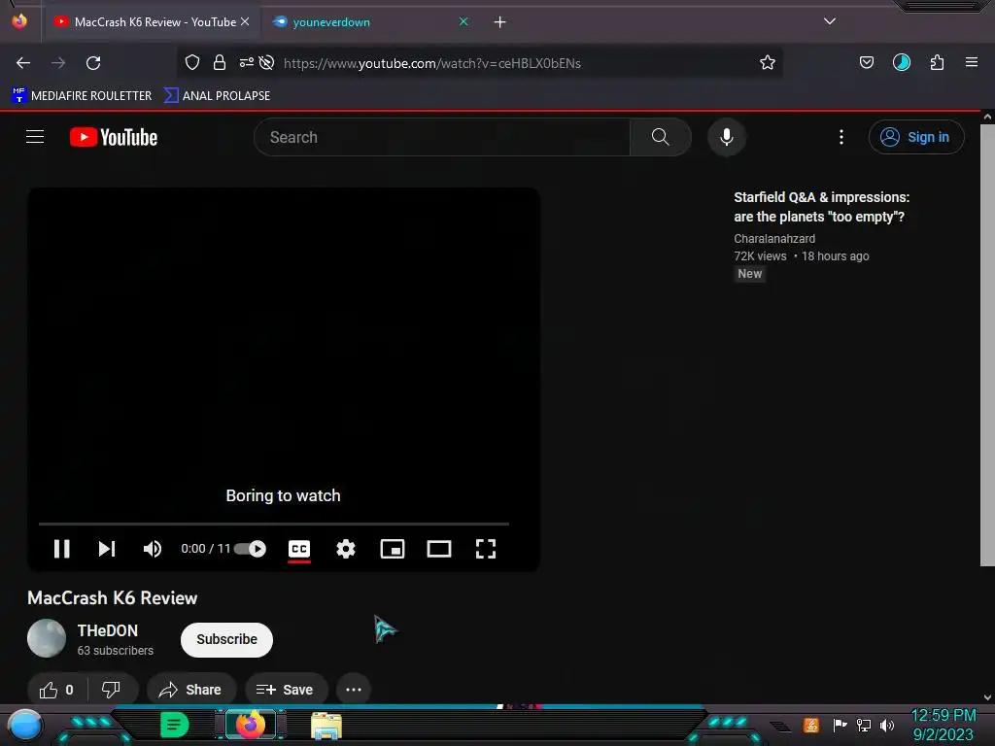The height and width of the screenshot is (746, 995).
Task: Go to YouTube home via logo
Action: coord(114,137)
